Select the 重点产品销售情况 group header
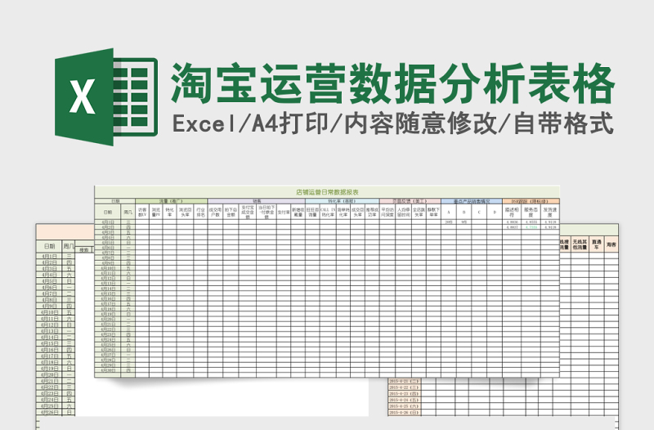 pyautogui.click(x=472, y=201)
